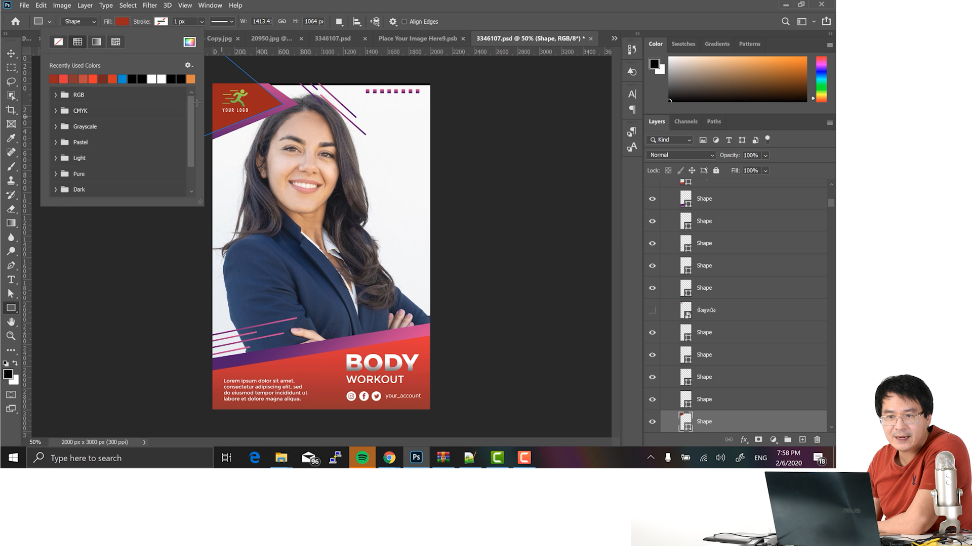The image size is (972, 546).
Task: Select the Gradient tool
Action: click(11, 223)
